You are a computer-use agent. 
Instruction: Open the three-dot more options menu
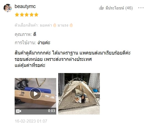(x=141, y=8)
